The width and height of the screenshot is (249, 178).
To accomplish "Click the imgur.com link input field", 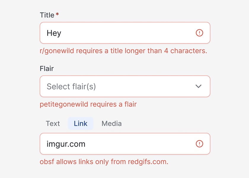I will (x=119, y=144).
